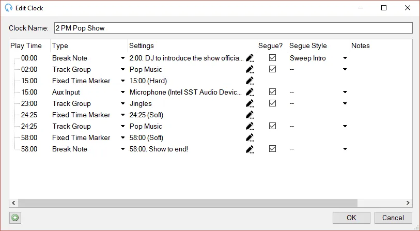Viewport: 420px width, 231px height.
Task: Minimize the Edit Clock window
Action: (361, 8)
